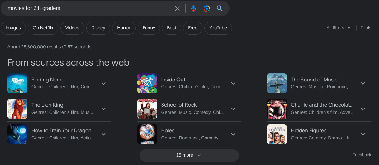Open the School of Rock poster thumbnail
The width and height of the screenshot is (379, 165).
[147, 109]
